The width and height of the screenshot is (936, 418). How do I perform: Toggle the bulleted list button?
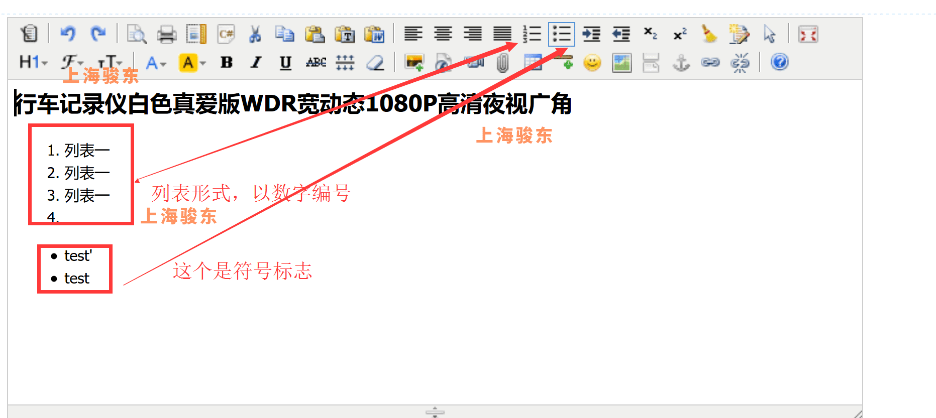tap(562, 34)
